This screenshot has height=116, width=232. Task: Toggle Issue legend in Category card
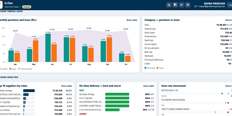coord(160,68)
